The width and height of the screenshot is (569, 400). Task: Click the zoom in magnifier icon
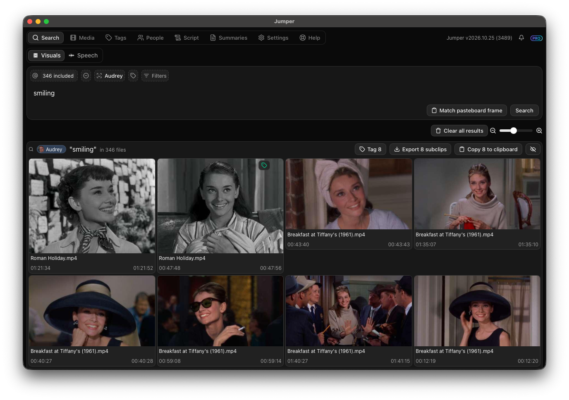tap(539, 131)
